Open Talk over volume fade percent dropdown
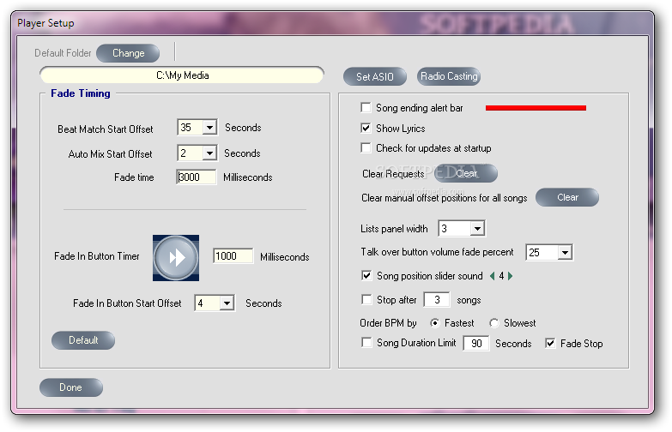672x432 pixels. (x=565, y=253)
